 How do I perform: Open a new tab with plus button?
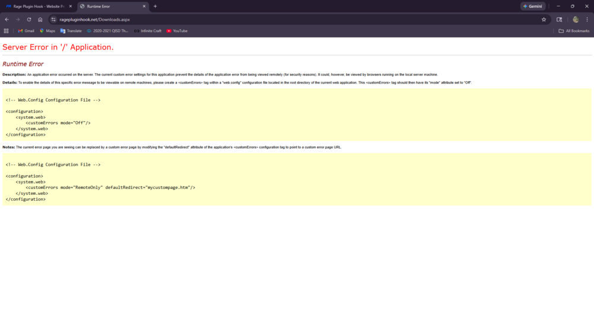click(x=155, y=6)
